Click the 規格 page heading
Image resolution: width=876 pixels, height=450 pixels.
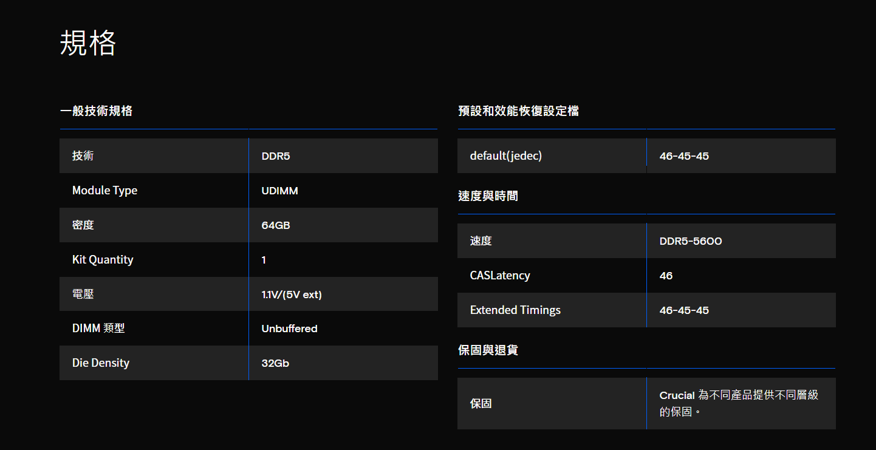pyautogui.click(x=88, y=43)
